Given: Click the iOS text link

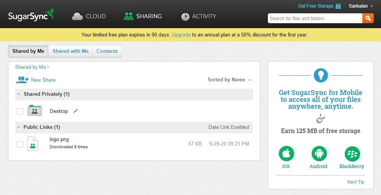Looking at the screenshot, I should (286, 166).
